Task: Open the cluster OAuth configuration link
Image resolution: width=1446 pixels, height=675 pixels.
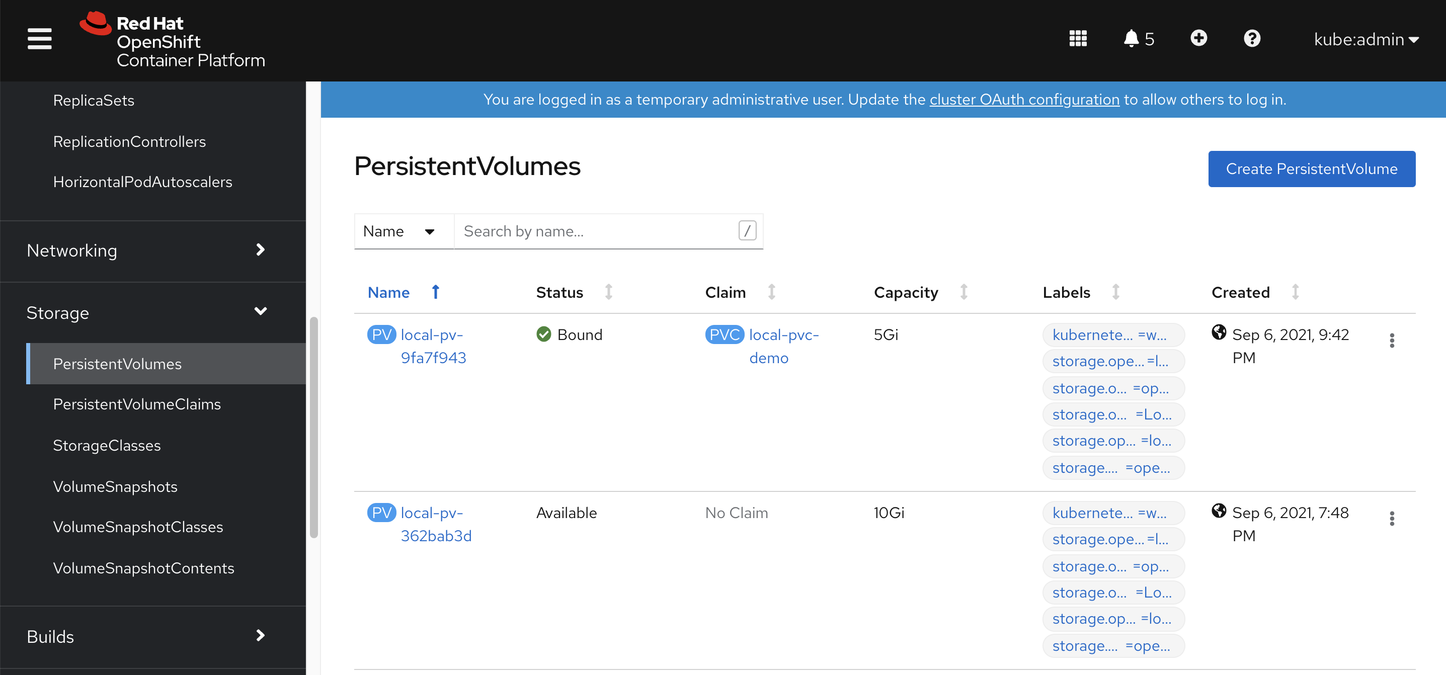Action: [1024, 99]
